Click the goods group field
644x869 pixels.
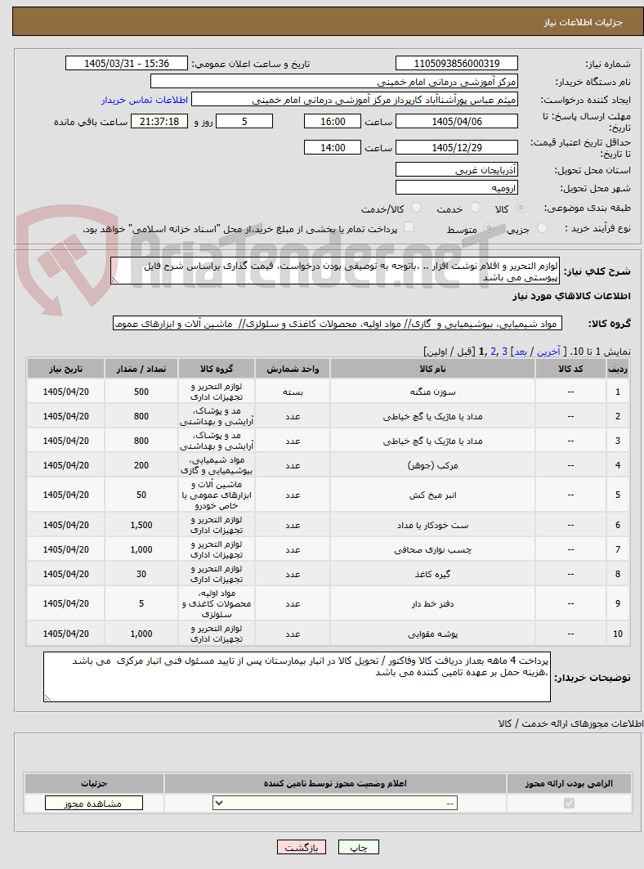338,324
